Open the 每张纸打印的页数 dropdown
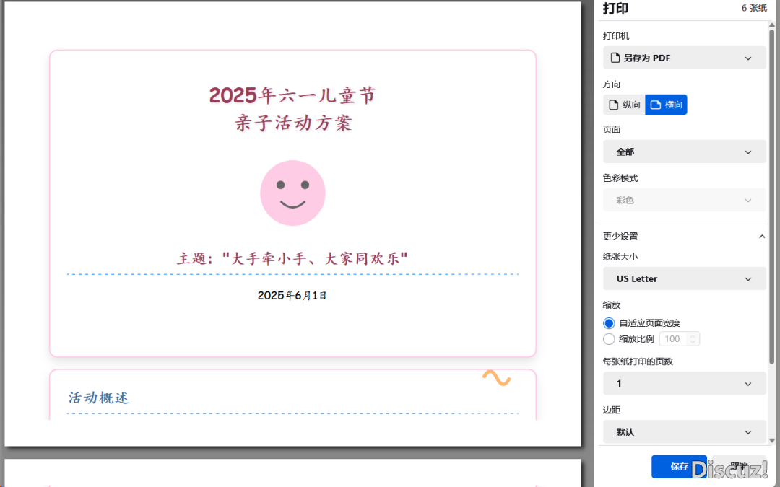Image resolution: width=780 pixels, height=487 pixels. (684, 383)
